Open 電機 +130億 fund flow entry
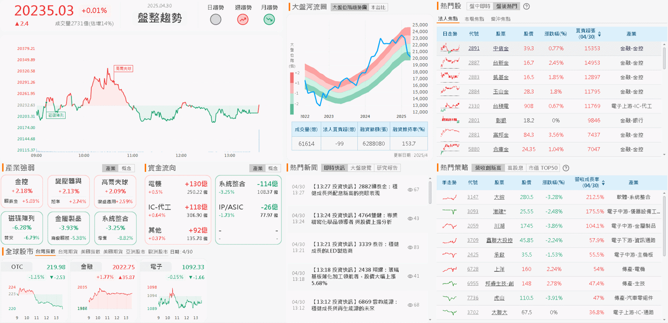This screenshot has height=323, width=668. [178, 188]
